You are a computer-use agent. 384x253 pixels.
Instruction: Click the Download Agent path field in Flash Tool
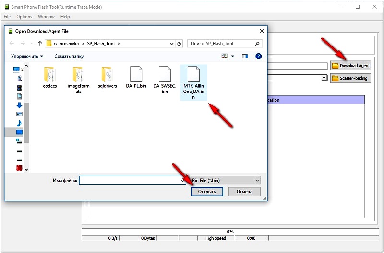(x=297, y=66)
